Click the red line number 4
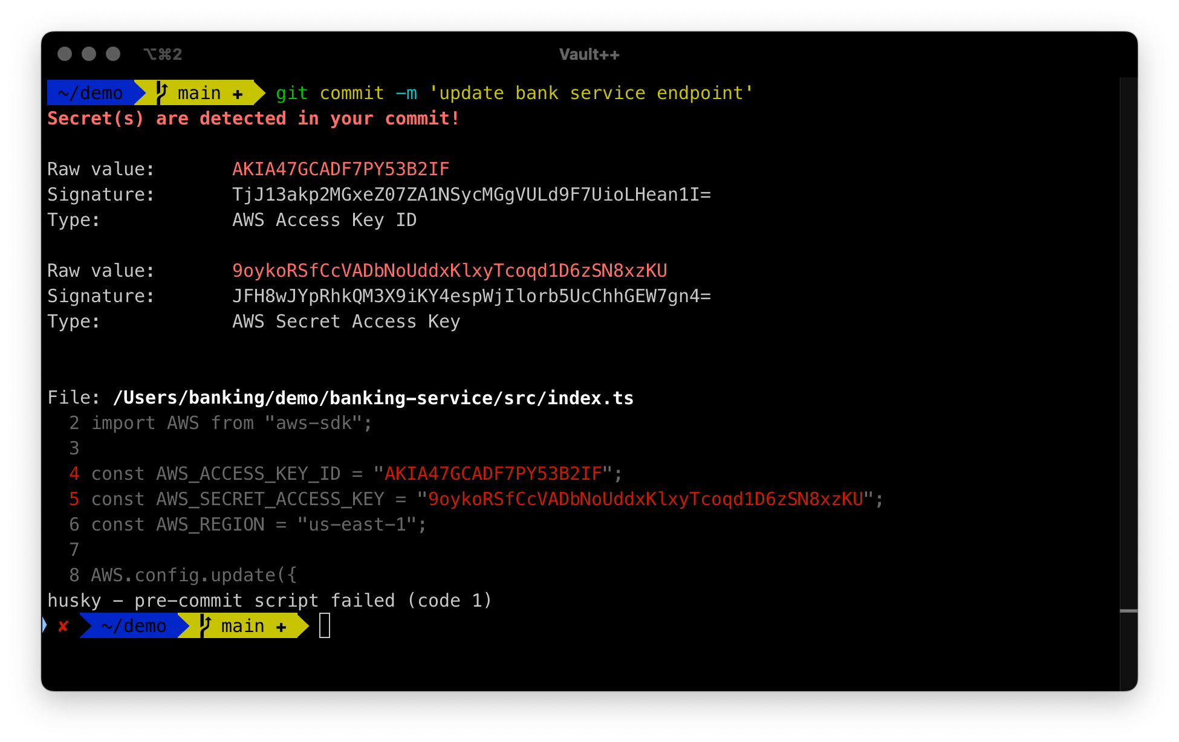1179x742 pixels. click(x=74, y=474)
